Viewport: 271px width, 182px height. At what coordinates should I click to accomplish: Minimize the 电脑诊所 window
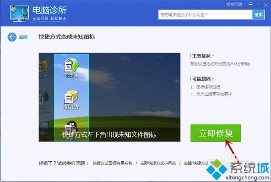pos(258,5)
